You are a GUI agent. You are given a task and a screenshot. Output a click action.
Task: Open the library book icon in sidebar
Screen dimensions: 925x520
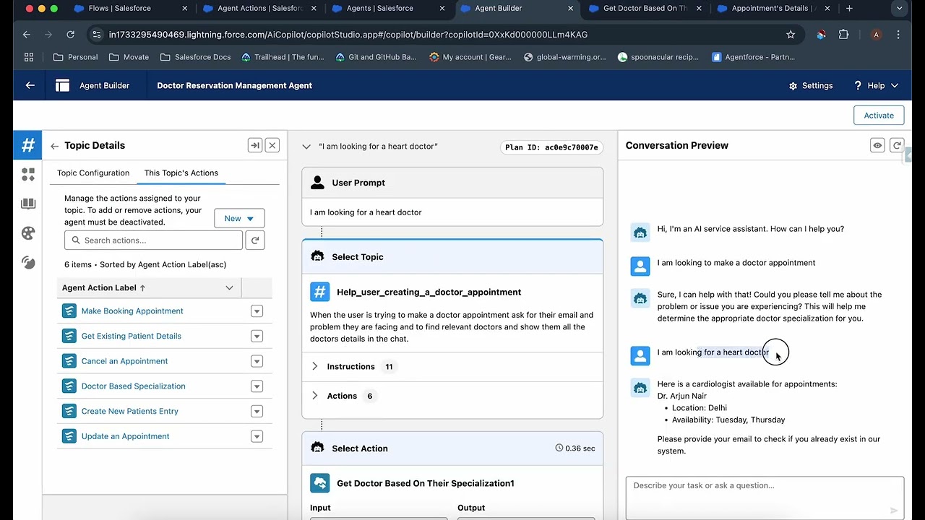(x=28, y=204)
